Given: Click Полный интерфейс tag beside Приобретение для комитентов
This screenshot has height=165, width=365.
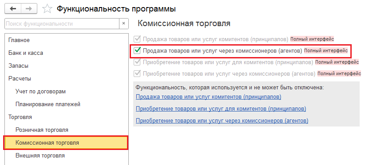Looking at the screenshot, I should (337, 62).
